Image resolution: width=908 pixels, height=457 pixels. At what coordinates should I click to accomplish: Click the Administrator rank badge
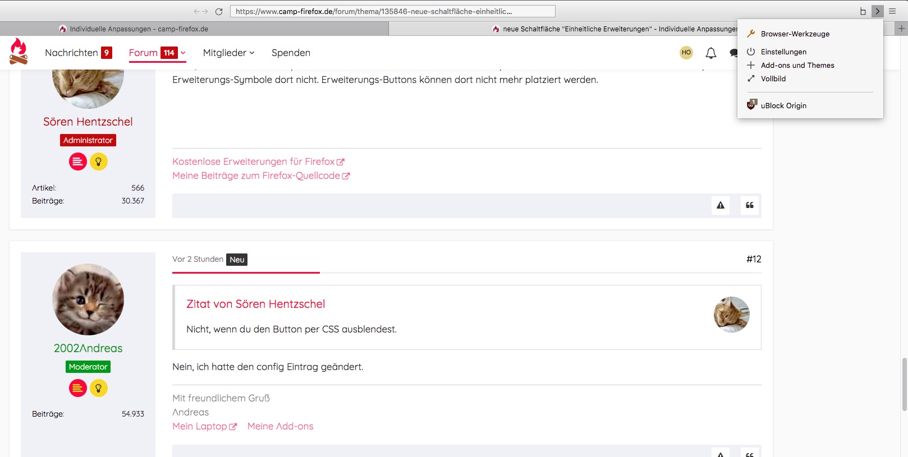tap(88, 140)
